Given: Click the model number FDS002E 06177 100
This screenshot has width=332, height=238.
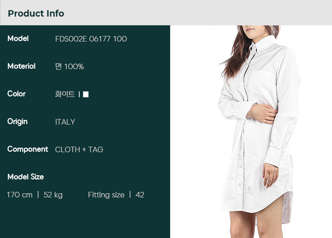Looking at the screenshot, I should [x=91, y=39].
